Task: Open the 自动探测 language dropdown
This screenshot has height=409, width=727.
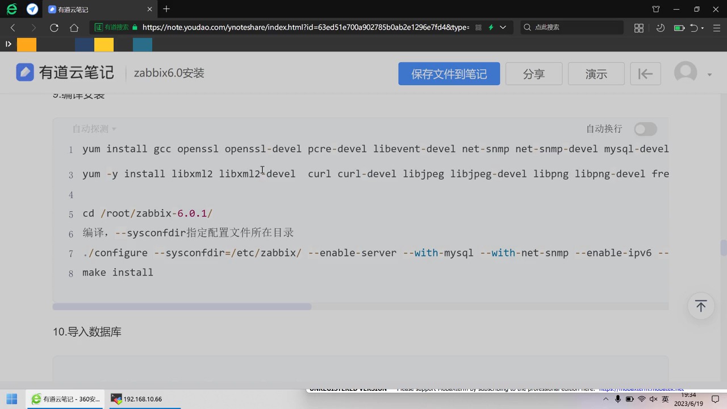Action: point(94,129)
